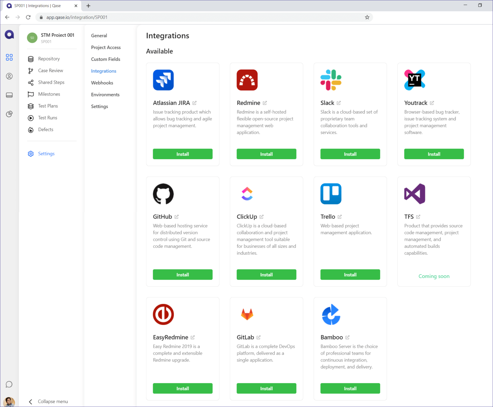Go to Test Runs in the project menu
The width and height of the screenshot is (493, 407).
coord(48,118)
